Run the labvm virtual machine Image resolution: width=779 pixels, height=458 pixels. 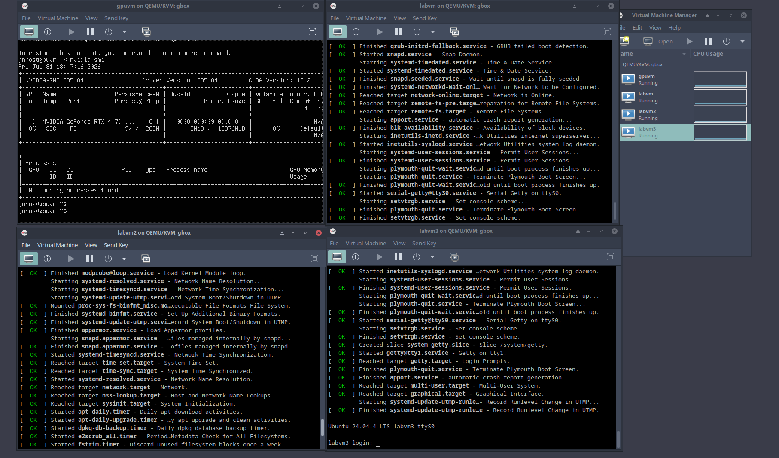380,32
